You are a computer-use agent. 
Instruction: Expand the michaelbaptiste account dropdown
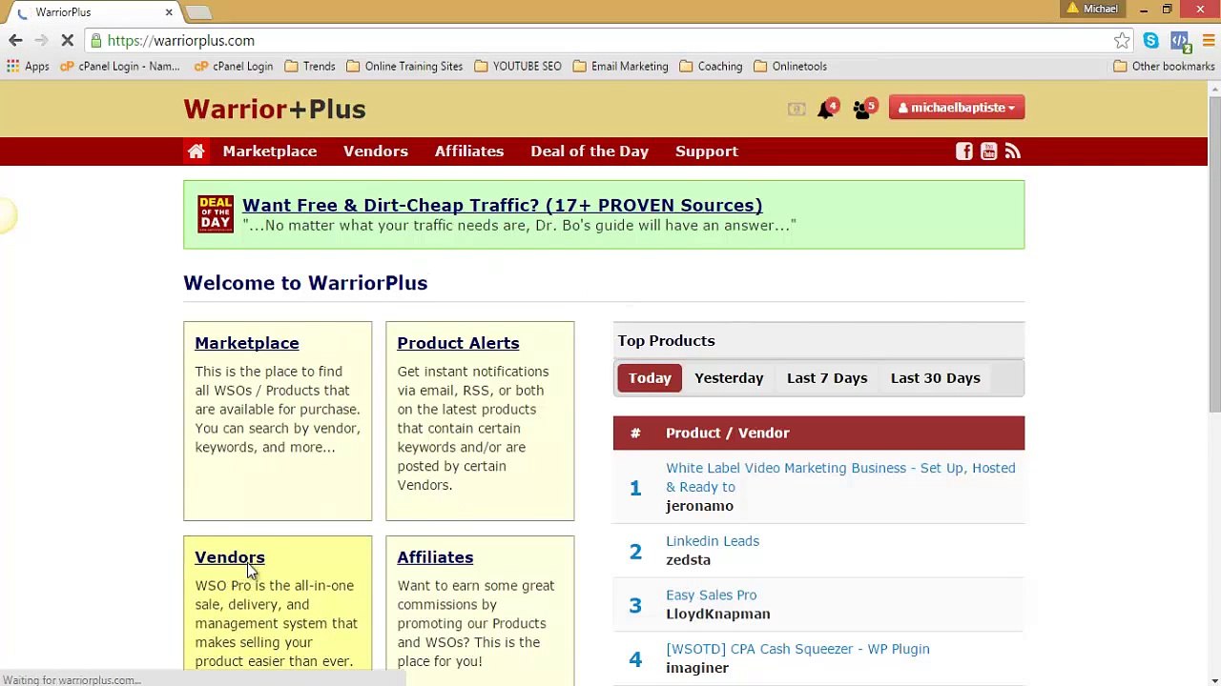click(957, 108)
